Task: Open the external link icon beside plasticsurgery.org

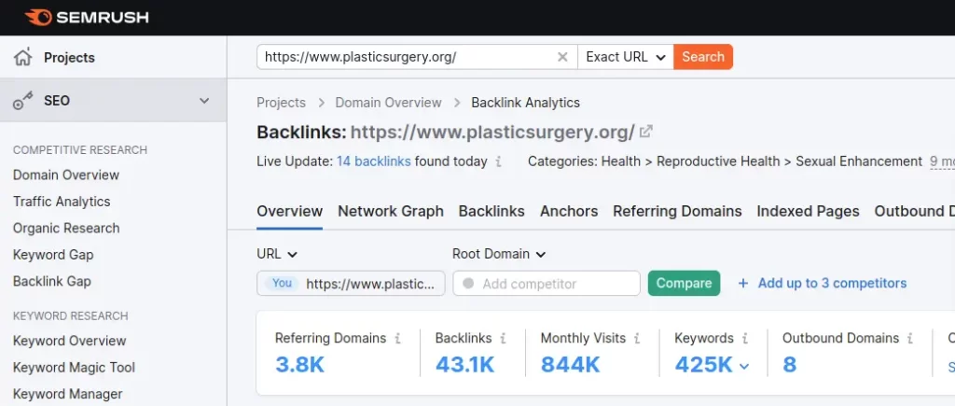Action: [x=646, y=131]
